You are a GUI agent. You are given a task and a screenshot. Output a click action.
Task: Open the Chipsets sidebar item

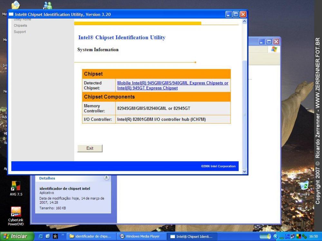(x=20, y=25)
